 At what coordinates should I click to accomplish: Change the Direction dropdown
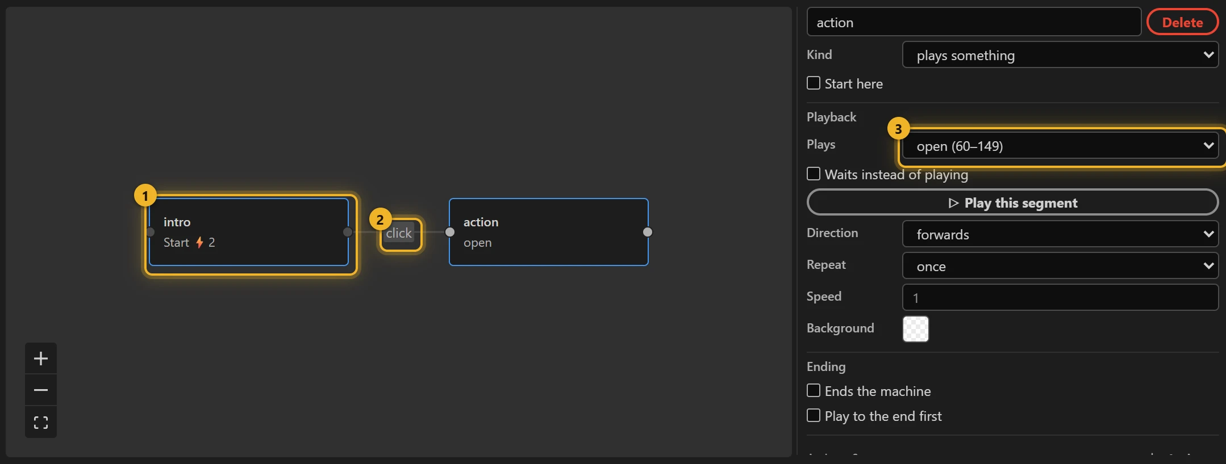[x=1060, y=234]
